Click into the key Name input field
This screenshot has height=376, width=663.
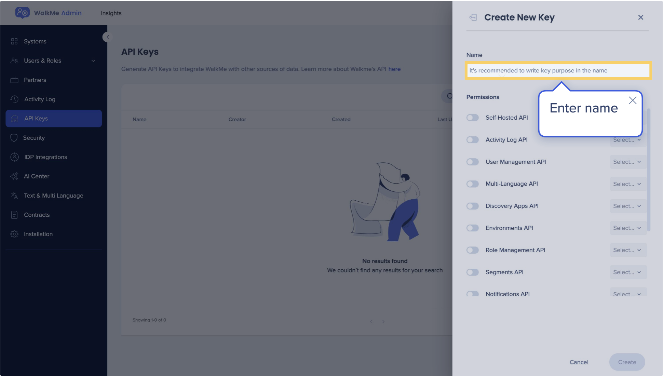(558, 71)
